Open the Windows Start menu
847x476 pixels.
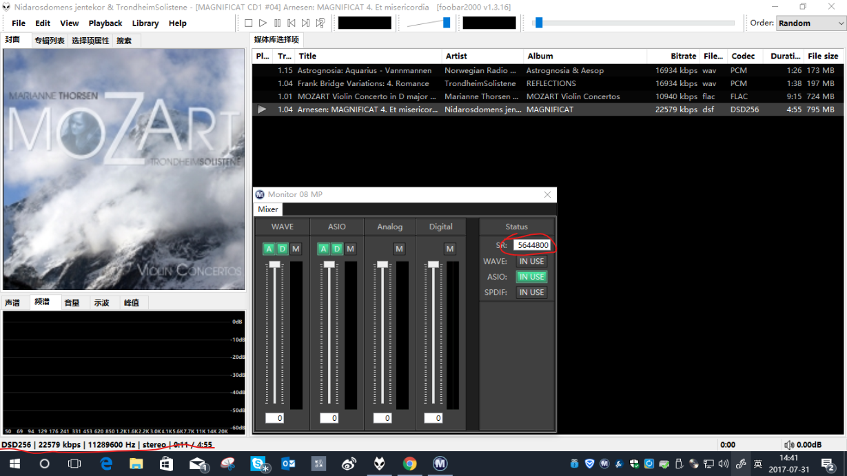[14, 464]
